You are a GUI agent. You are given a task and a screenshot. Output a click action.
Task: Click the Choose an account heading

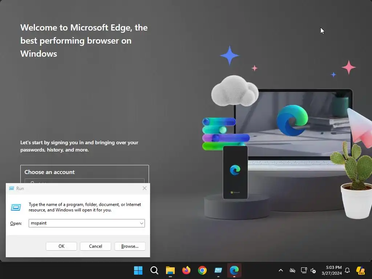[x=49, y=172]
